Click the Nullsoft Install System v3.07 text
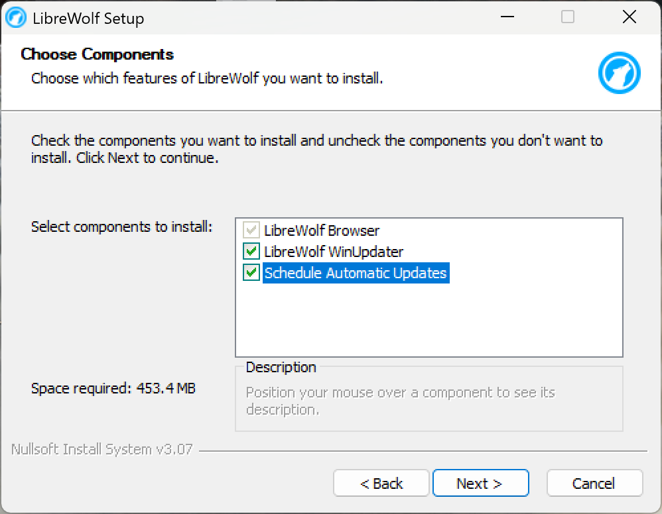 tap(102, 449)
